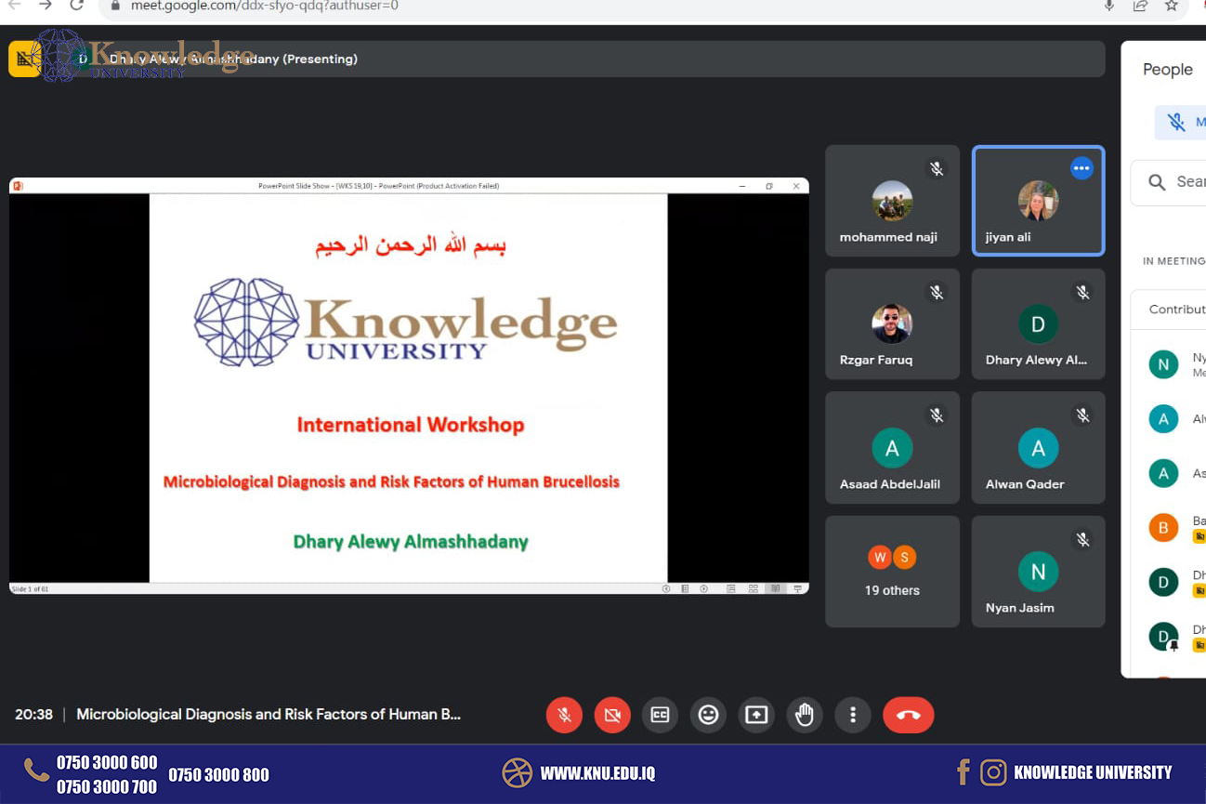Screen dimensions: 1206x804
Task: Click the meeting title text next to the clock
Action: (269, 715)
